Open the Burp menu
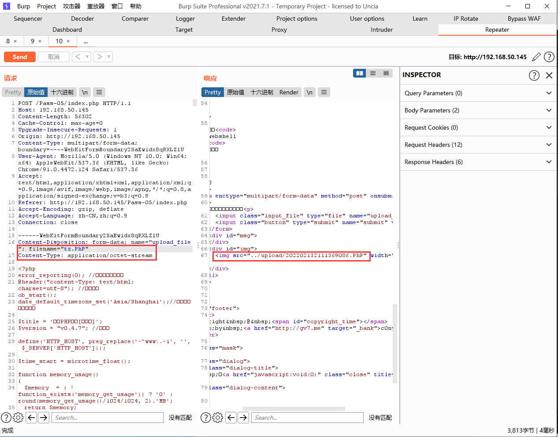Image resolution: width=558 pixels, height=437 pixels. (23, 6)
